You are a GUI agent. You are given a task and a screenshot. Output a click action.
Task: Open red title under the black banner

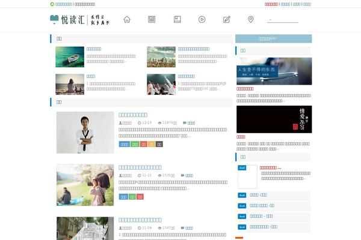241,137
